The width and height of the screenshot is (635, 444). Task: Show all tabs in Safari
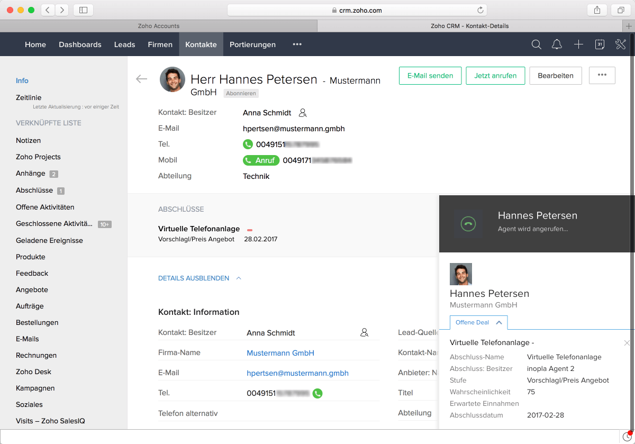coord(620,10)
